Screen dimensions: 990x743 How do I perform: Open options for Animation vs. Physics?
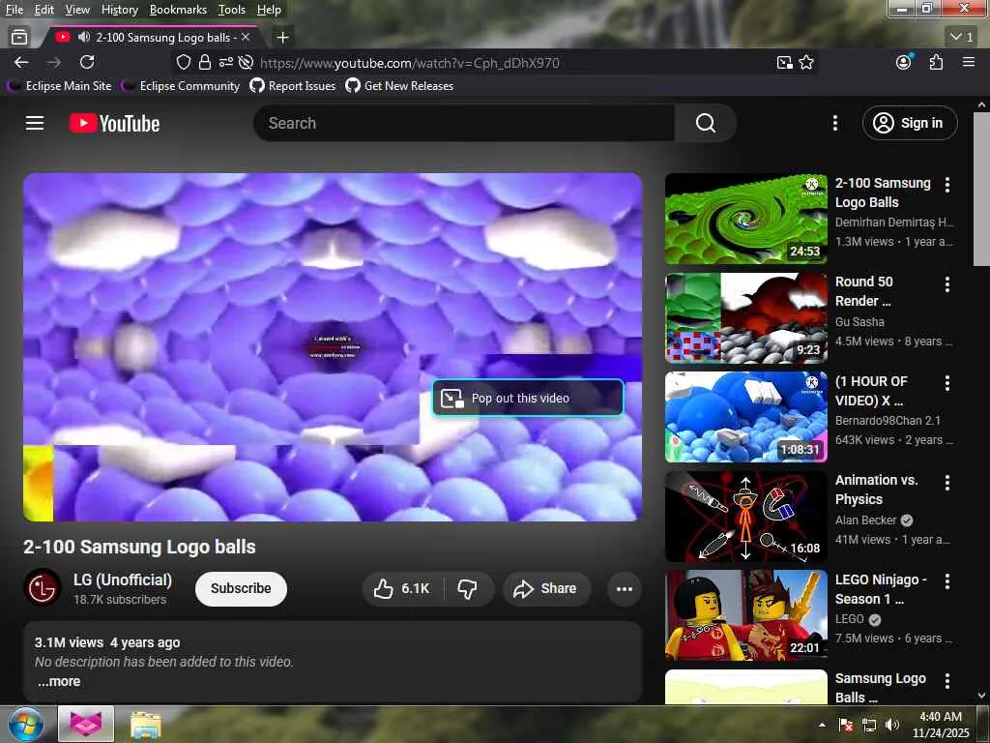coord(947,483)
